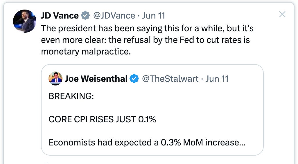Open the @TheStalwart handle
This screenshot has height=164, width=298.
(170, 79)
